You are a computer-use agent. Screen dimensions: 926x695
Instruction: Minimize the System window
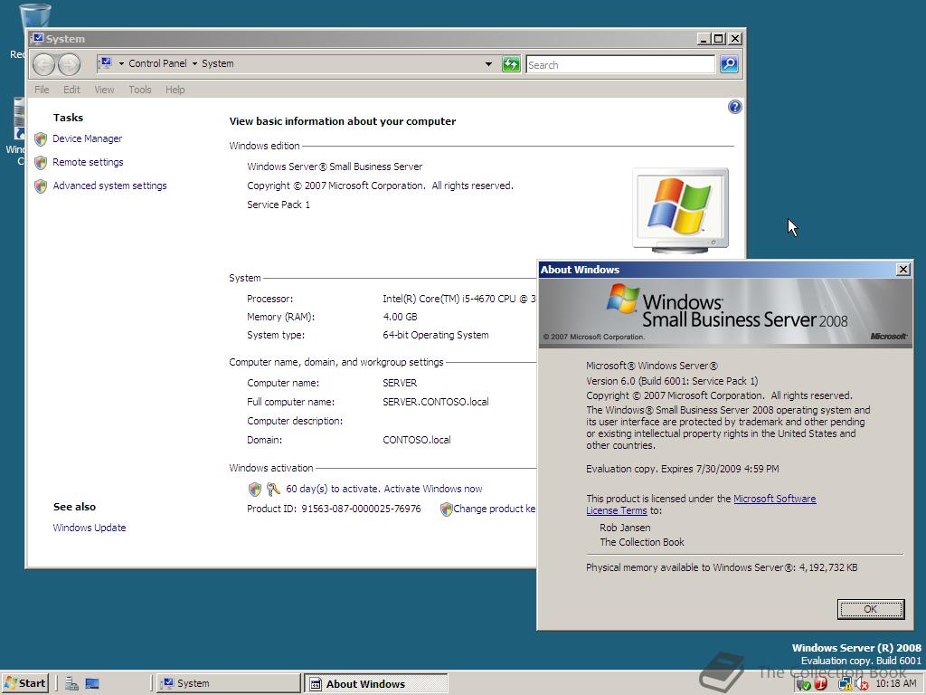pos(703,39)
